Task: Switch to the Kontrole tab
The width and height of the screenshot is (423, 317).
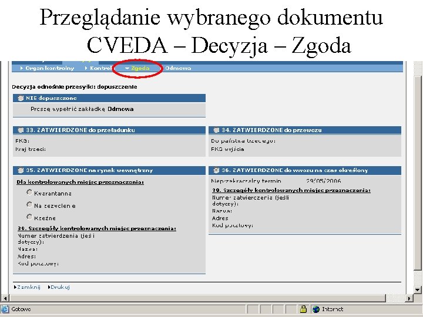Action: [x=99, y=68]
